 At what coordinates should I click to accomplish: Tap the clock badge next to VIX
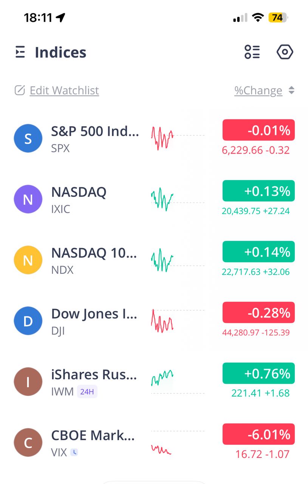[74, 452]
